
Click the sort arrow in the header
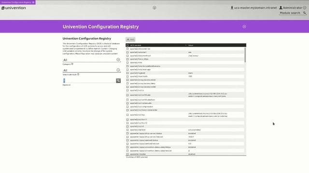(x=185, y=45)
